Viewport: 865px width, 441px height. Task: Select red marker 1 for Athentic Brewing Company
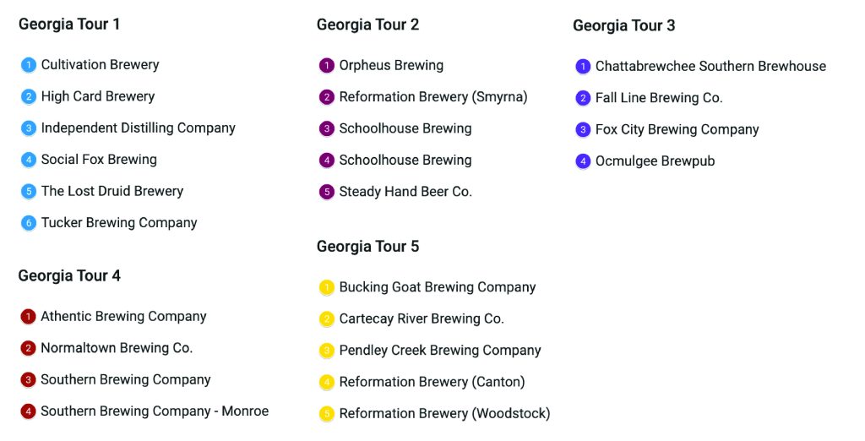[28, 317]
